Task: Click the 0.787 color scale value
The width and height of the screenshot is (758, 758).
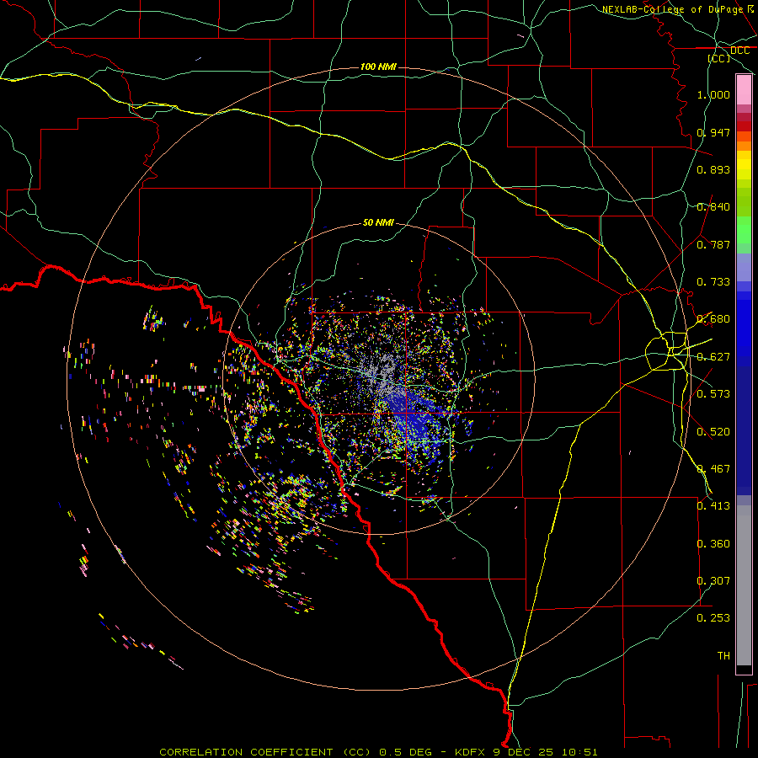Action: coord(713,244)
